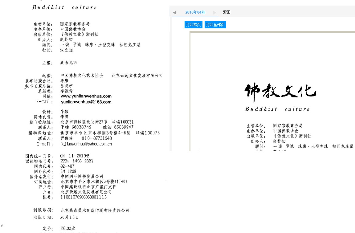The image size is (355, 233).
Task: Click the 佛教文化 calligraphy title in the viewer
Action: click(x=280, y=92)
